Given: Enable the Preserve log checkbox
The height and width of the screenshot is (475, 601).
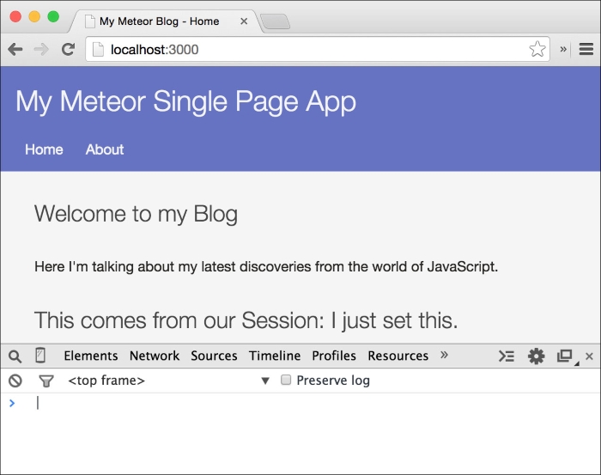Looking at the screenshot, I should [x=286, y=380].
